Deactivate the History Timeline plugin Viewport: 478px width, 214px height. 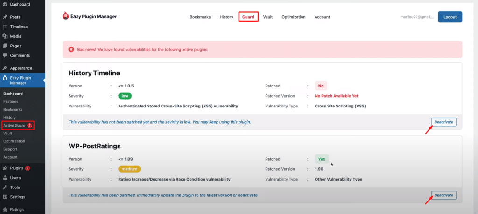[x=443, y=122]
